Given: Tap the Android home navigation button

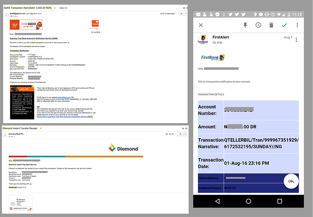Looking at the screenshot, I should 248,201.
